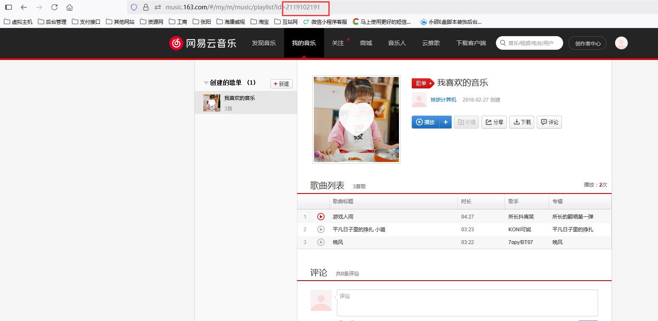Viewport: 658px width, 321px height.
Task: Play 平凡日子里的挣扎 小璐 track
Action: (x=321, y=230)
